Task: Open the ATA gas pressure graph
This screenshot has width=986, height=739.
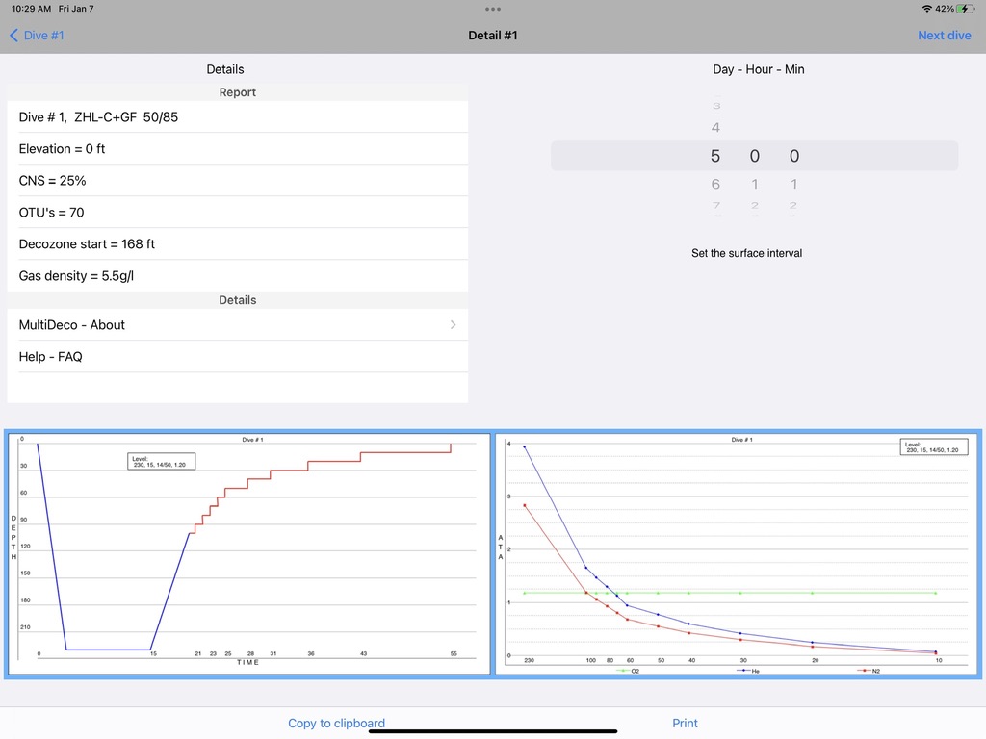Action: point(738,553)
